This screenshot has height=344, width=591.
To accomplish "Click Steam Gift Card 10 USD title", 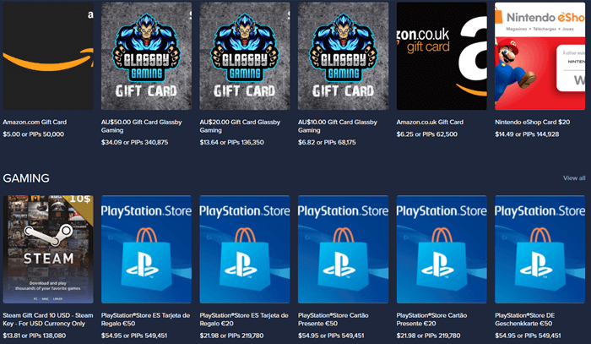I will [x=48, y=319].
